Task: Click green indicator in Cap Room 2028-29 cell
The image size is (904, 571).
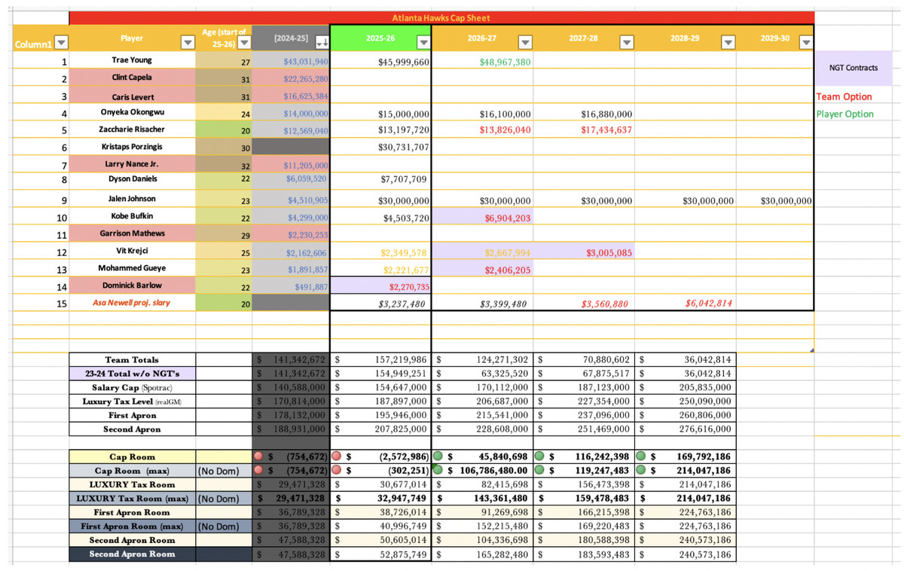Action: tap(641, 456)
